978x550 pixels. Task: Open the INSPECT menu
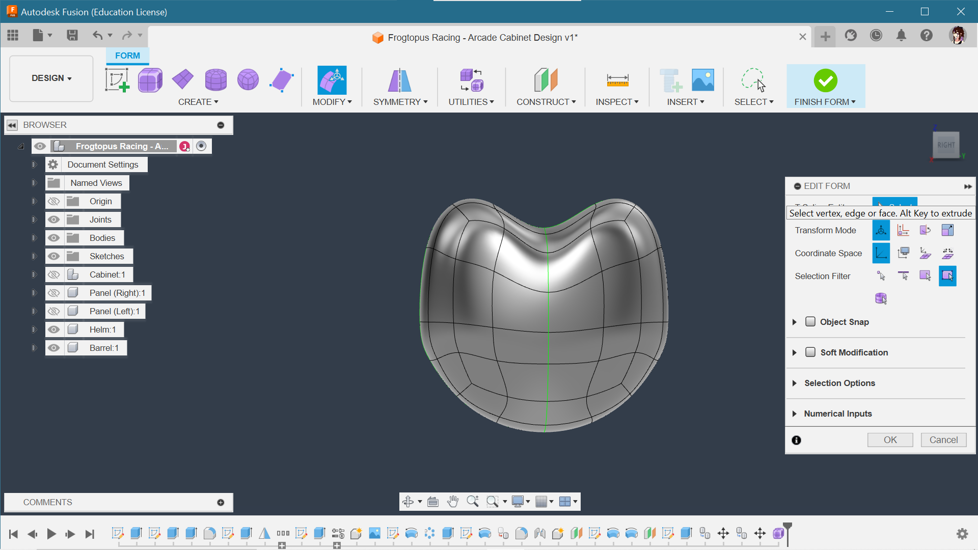pyautogui.click(x=617, y=102)
